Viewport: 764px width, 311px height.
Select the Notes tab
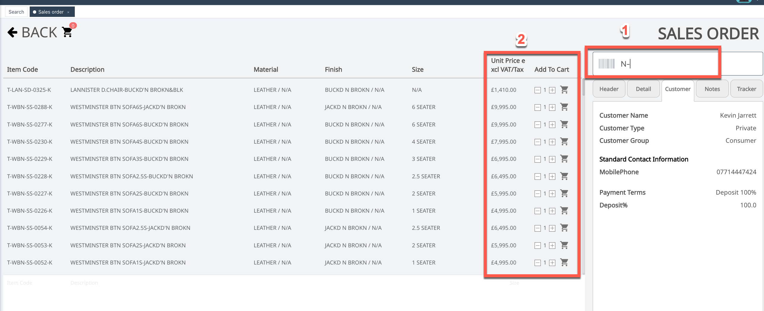click(712, 89)
